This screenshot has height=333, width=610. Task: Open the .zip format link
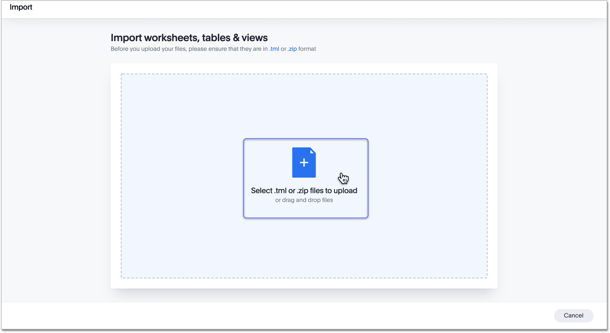[292, 49]
